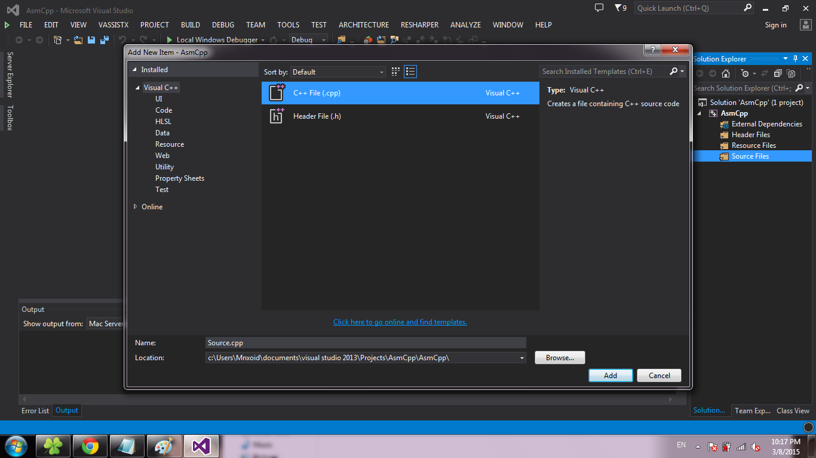Click the Open File folder icon in toolbar

(x=78, y=40)
